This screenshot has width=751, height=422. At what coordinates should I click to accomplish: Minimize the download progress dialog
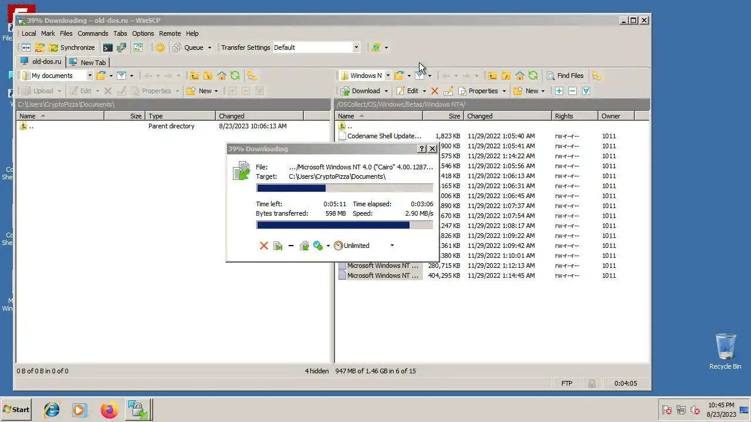[x=291, y=246]
